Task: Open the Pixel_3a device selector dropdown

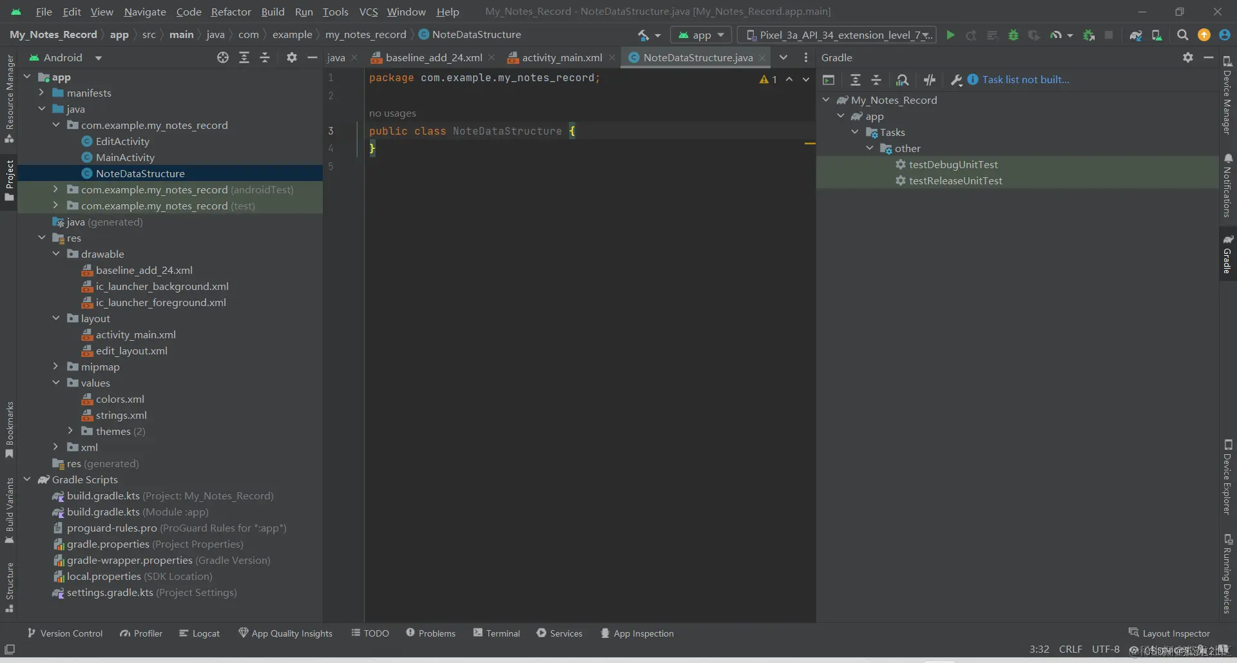Action: [838, 35]
